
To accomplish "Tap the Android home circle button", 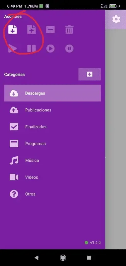I will point(63,258).
